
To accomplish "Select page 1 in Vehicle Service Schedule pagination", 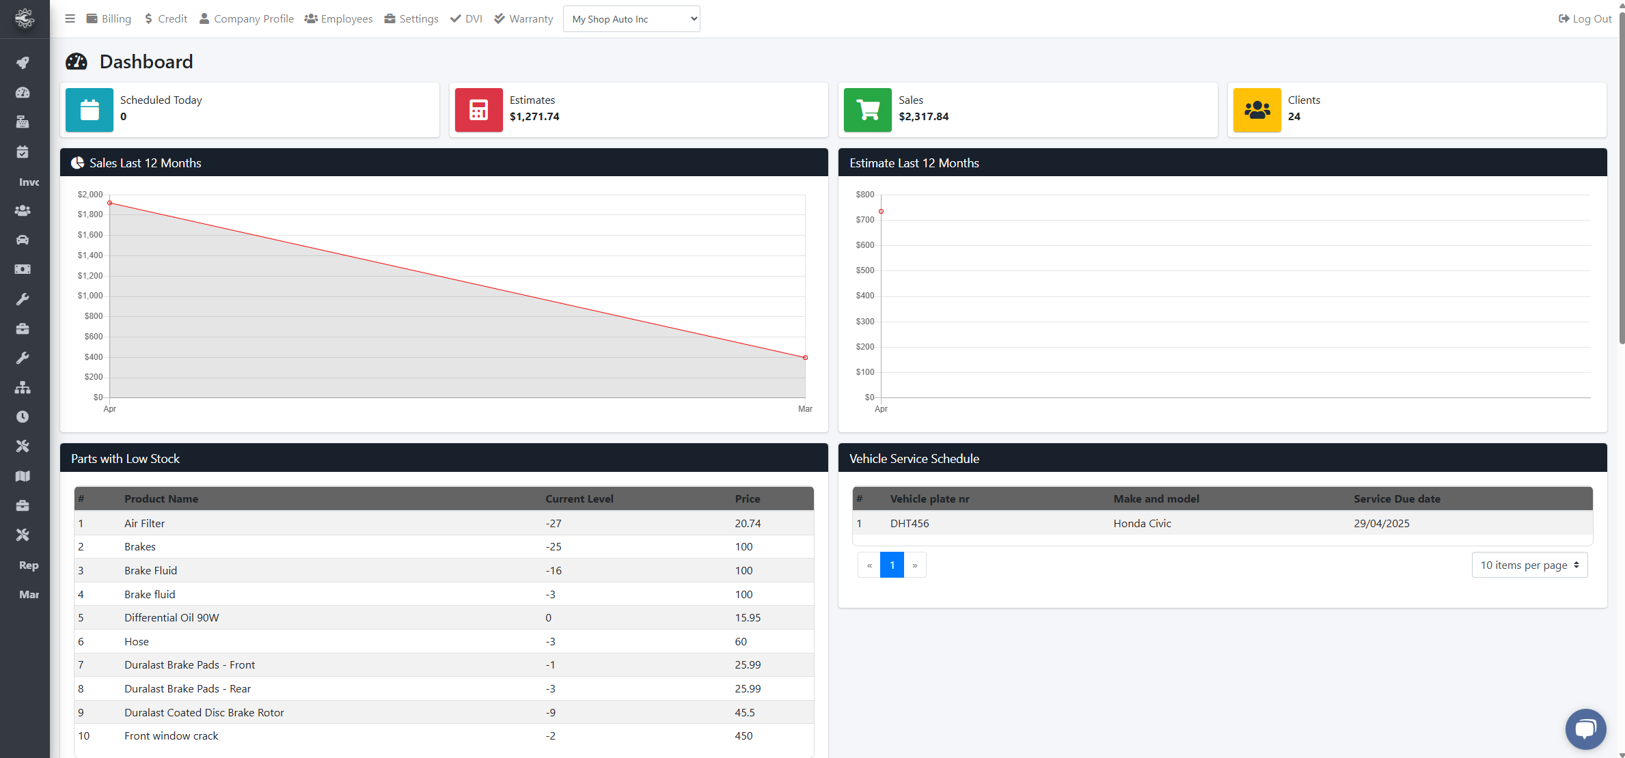I will tap(892, 565).
